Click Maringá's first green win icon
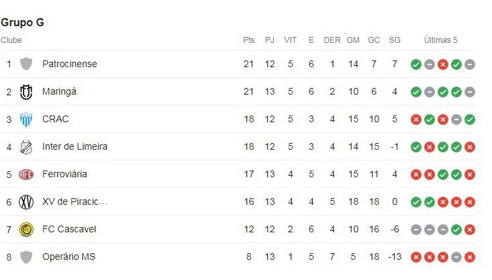492x280 pixels. coord(416,92)
